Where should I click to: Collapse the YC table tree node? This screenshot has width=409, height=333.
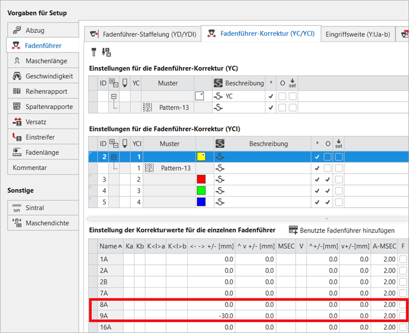click(114, 96)
